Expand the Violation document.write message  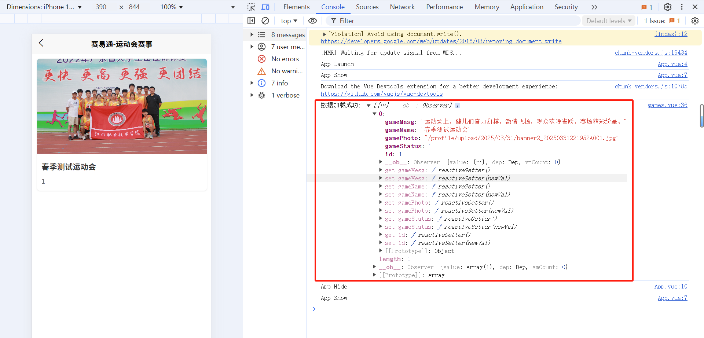coord(324,34)
